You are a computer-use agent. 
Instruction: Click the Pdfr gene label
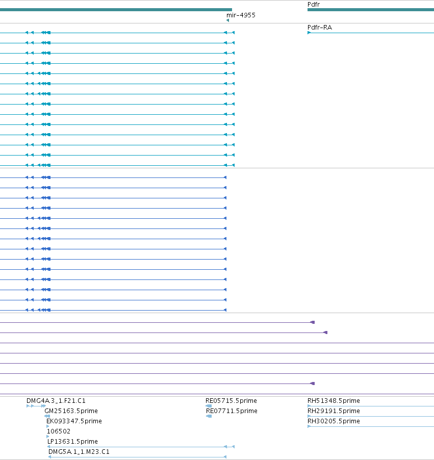point(314,5)
